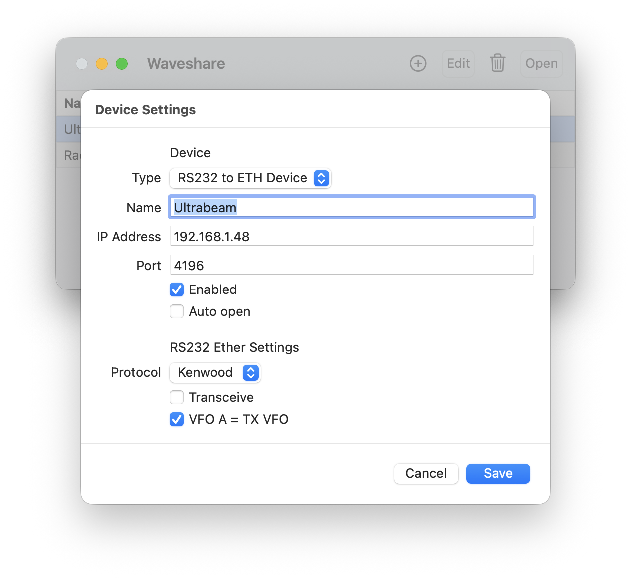Uncheck the Enabled checkbox
The height and width of the screenshot is (578, 631).
[177, 289]
